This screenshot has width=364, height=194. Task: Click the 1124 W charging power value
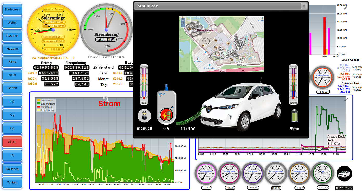pyautogui.click(x=188, y=128)
